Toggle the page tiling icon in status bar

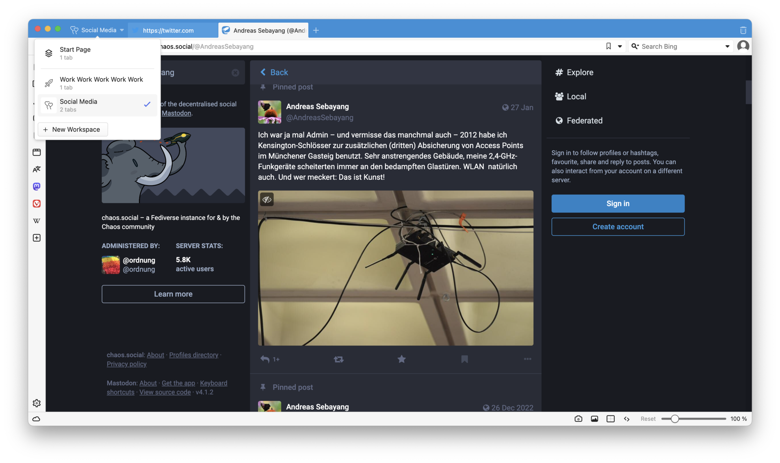pyautogui.click(x=610, y=419)
